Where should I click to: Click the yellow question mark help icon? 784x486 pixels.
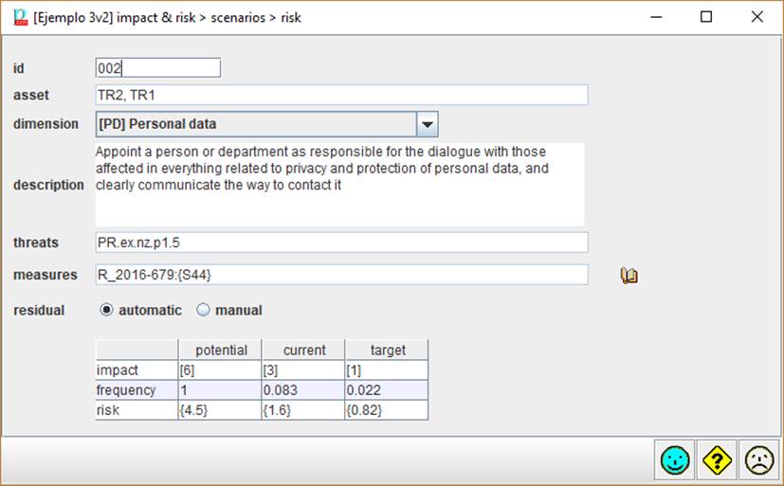(x=717, y=460)
